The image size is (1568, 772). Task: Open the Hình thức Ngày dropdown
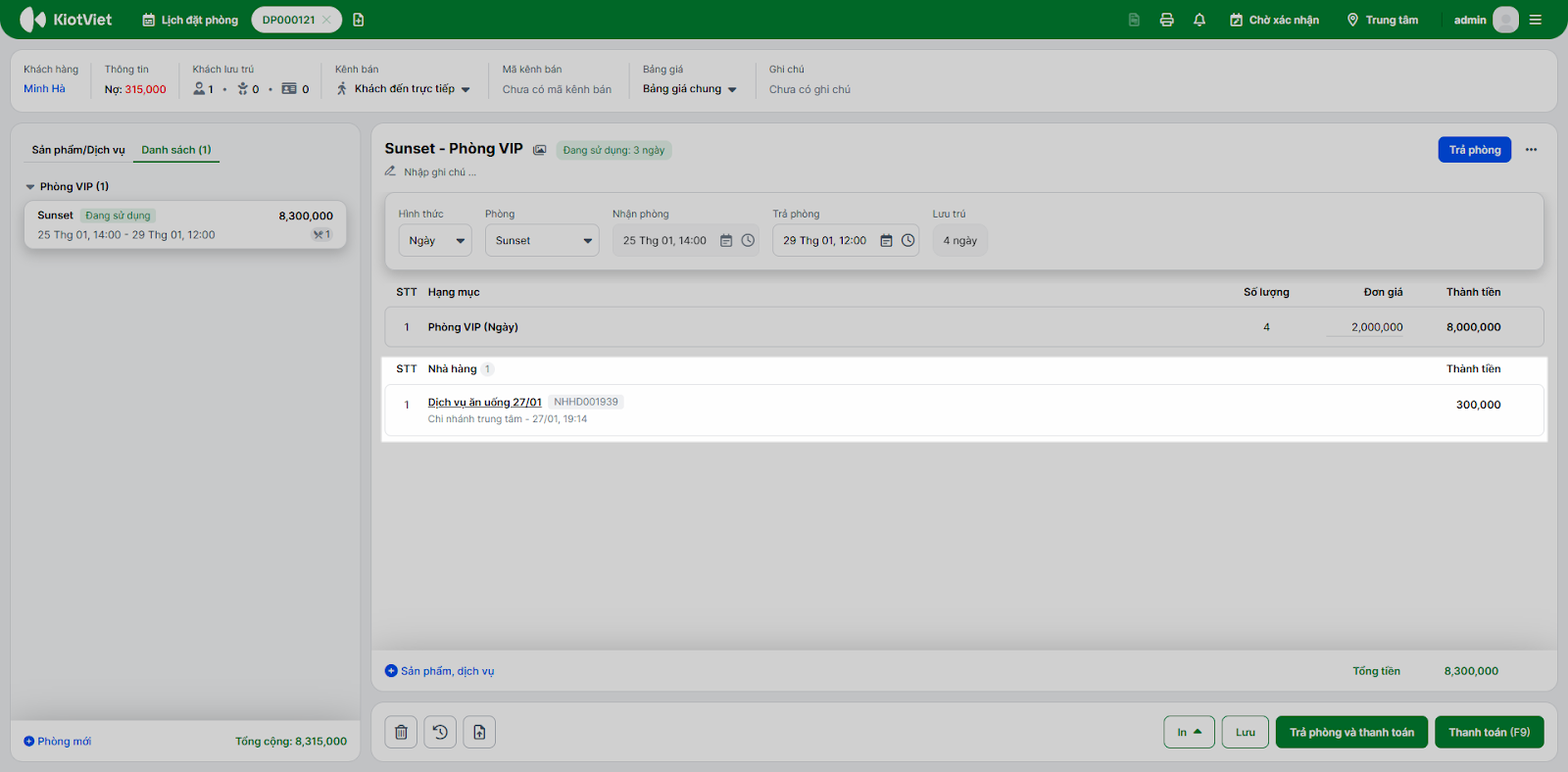[435, 241]
